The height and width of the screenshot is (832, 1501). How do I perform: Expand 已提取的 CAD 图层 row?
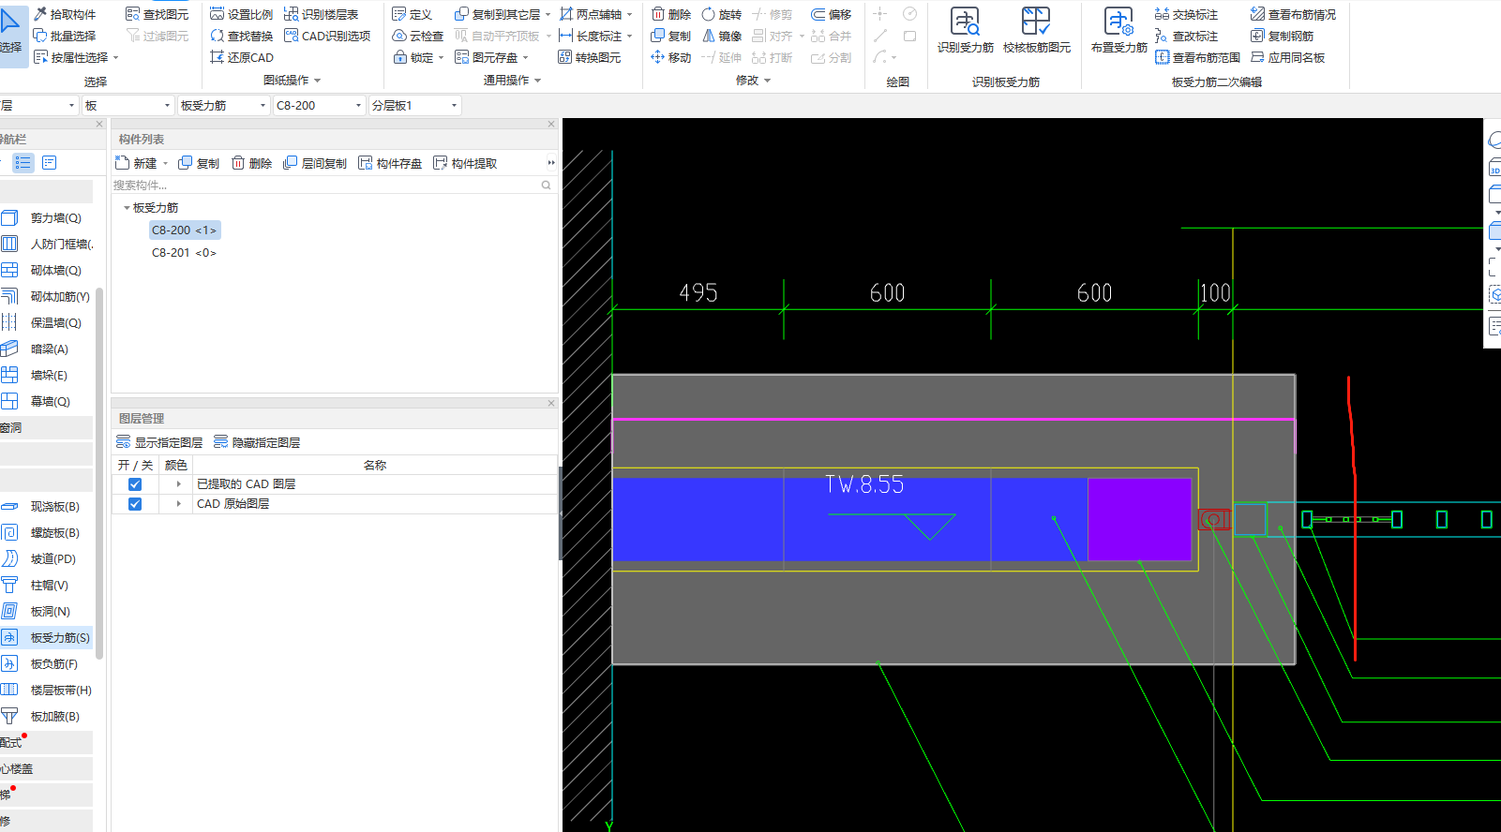pos(178,484)
